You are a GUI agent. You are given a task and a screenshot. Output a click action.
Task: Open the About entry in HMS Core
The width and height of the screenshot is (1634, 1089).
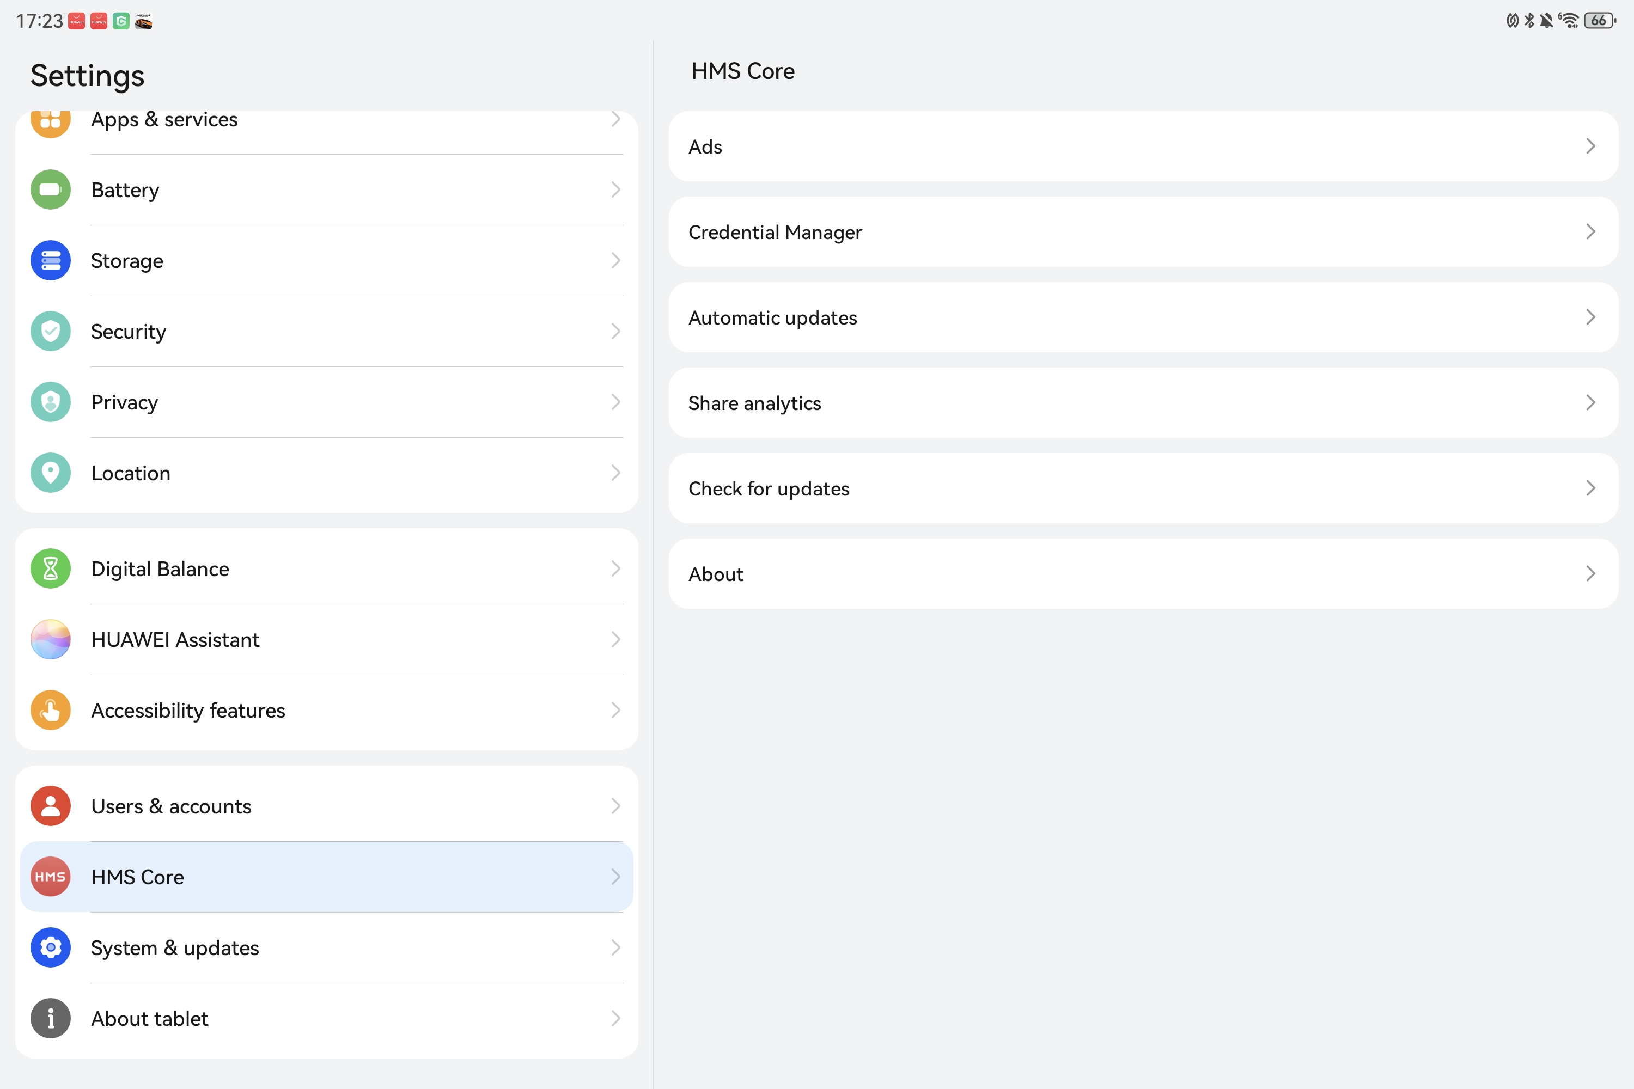(1143, 574)
